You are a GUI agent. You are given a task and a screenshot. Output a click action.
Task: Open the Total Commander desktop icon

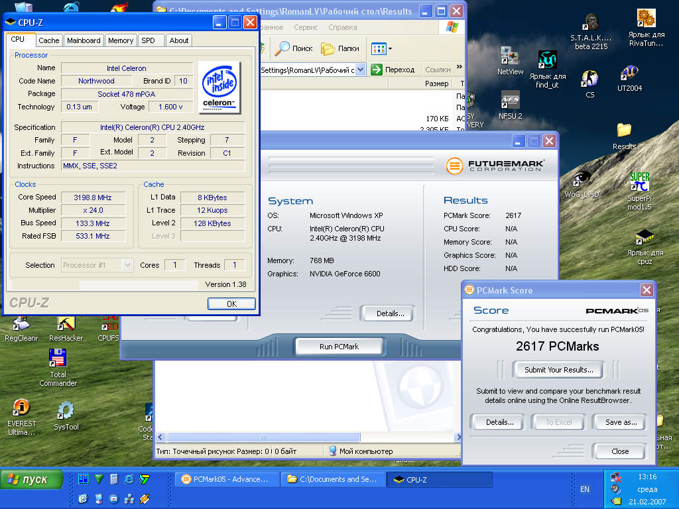(x=58, y=367)
